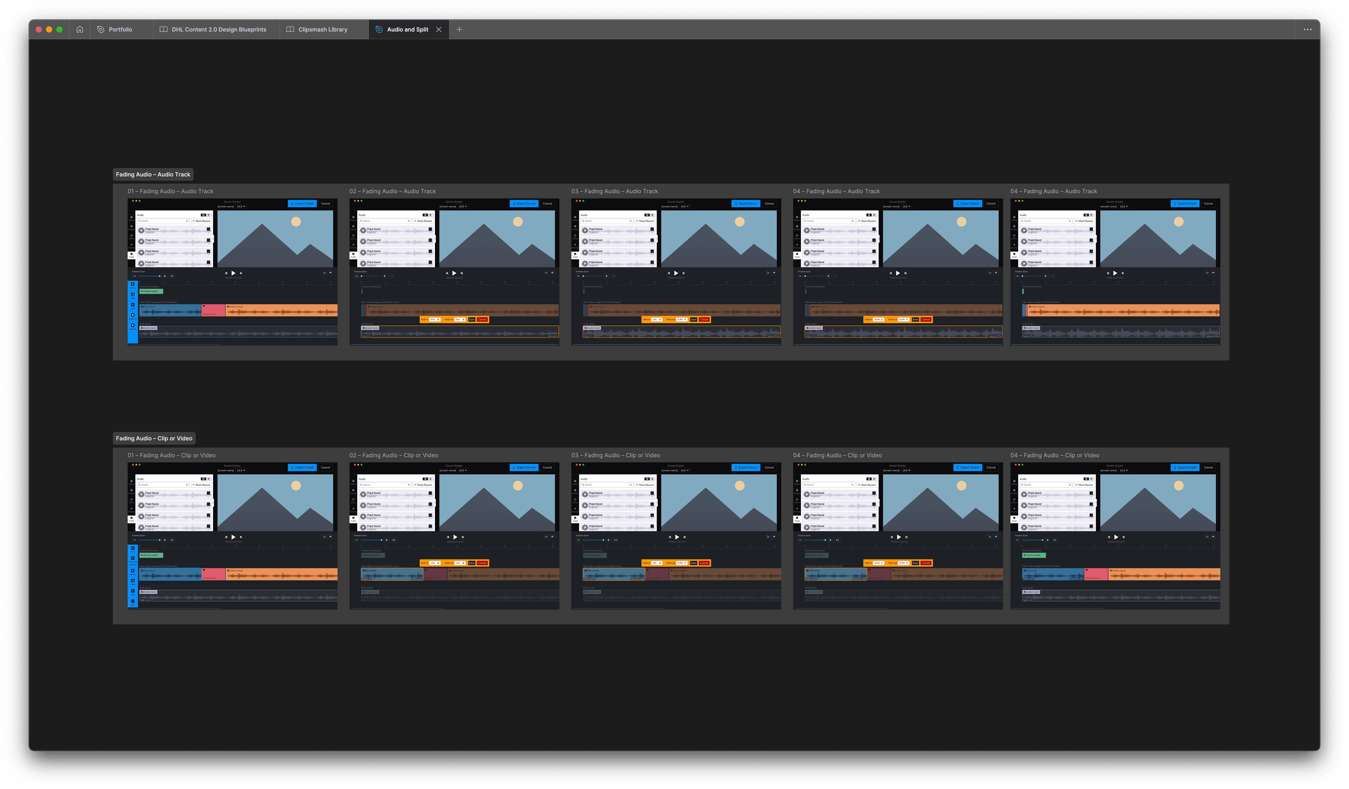The width and height of the screenshot is (1349, 789).
Task: Open the Clipsmash Library tab
Action: 323,29
